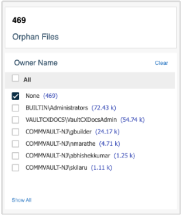Check the VAULTCXDOCS\VaultCXDocsAdmin checkbox
The image size is (181, 215).
(x=15, y=120)
